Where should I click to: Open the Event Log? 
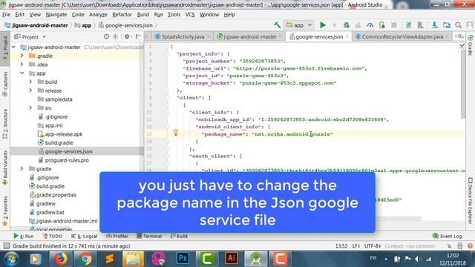pos(447,236)
